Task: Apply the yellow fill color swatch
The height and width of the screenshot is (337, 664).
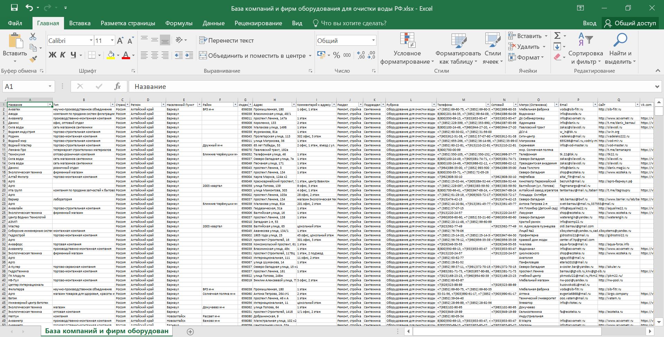Action: coord(111,55)
